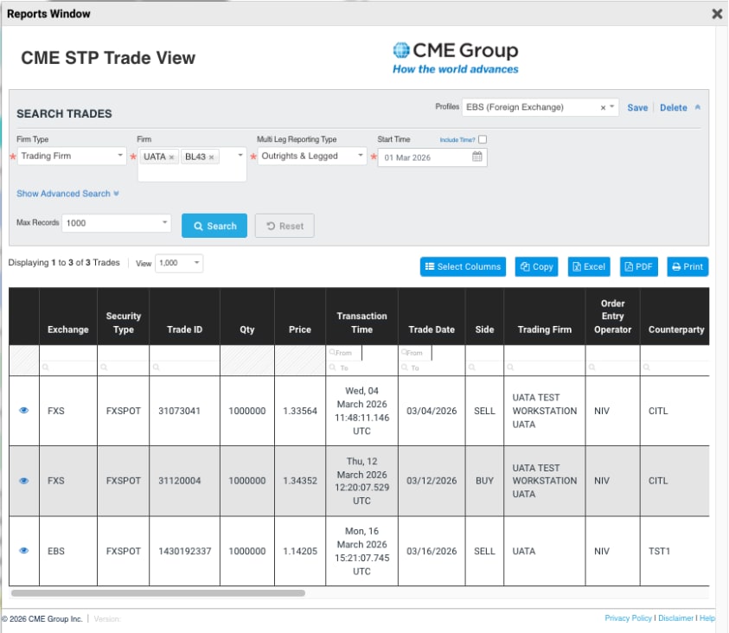
Task: Open the View page-size dropdown
Action: [x=179, y=263]
